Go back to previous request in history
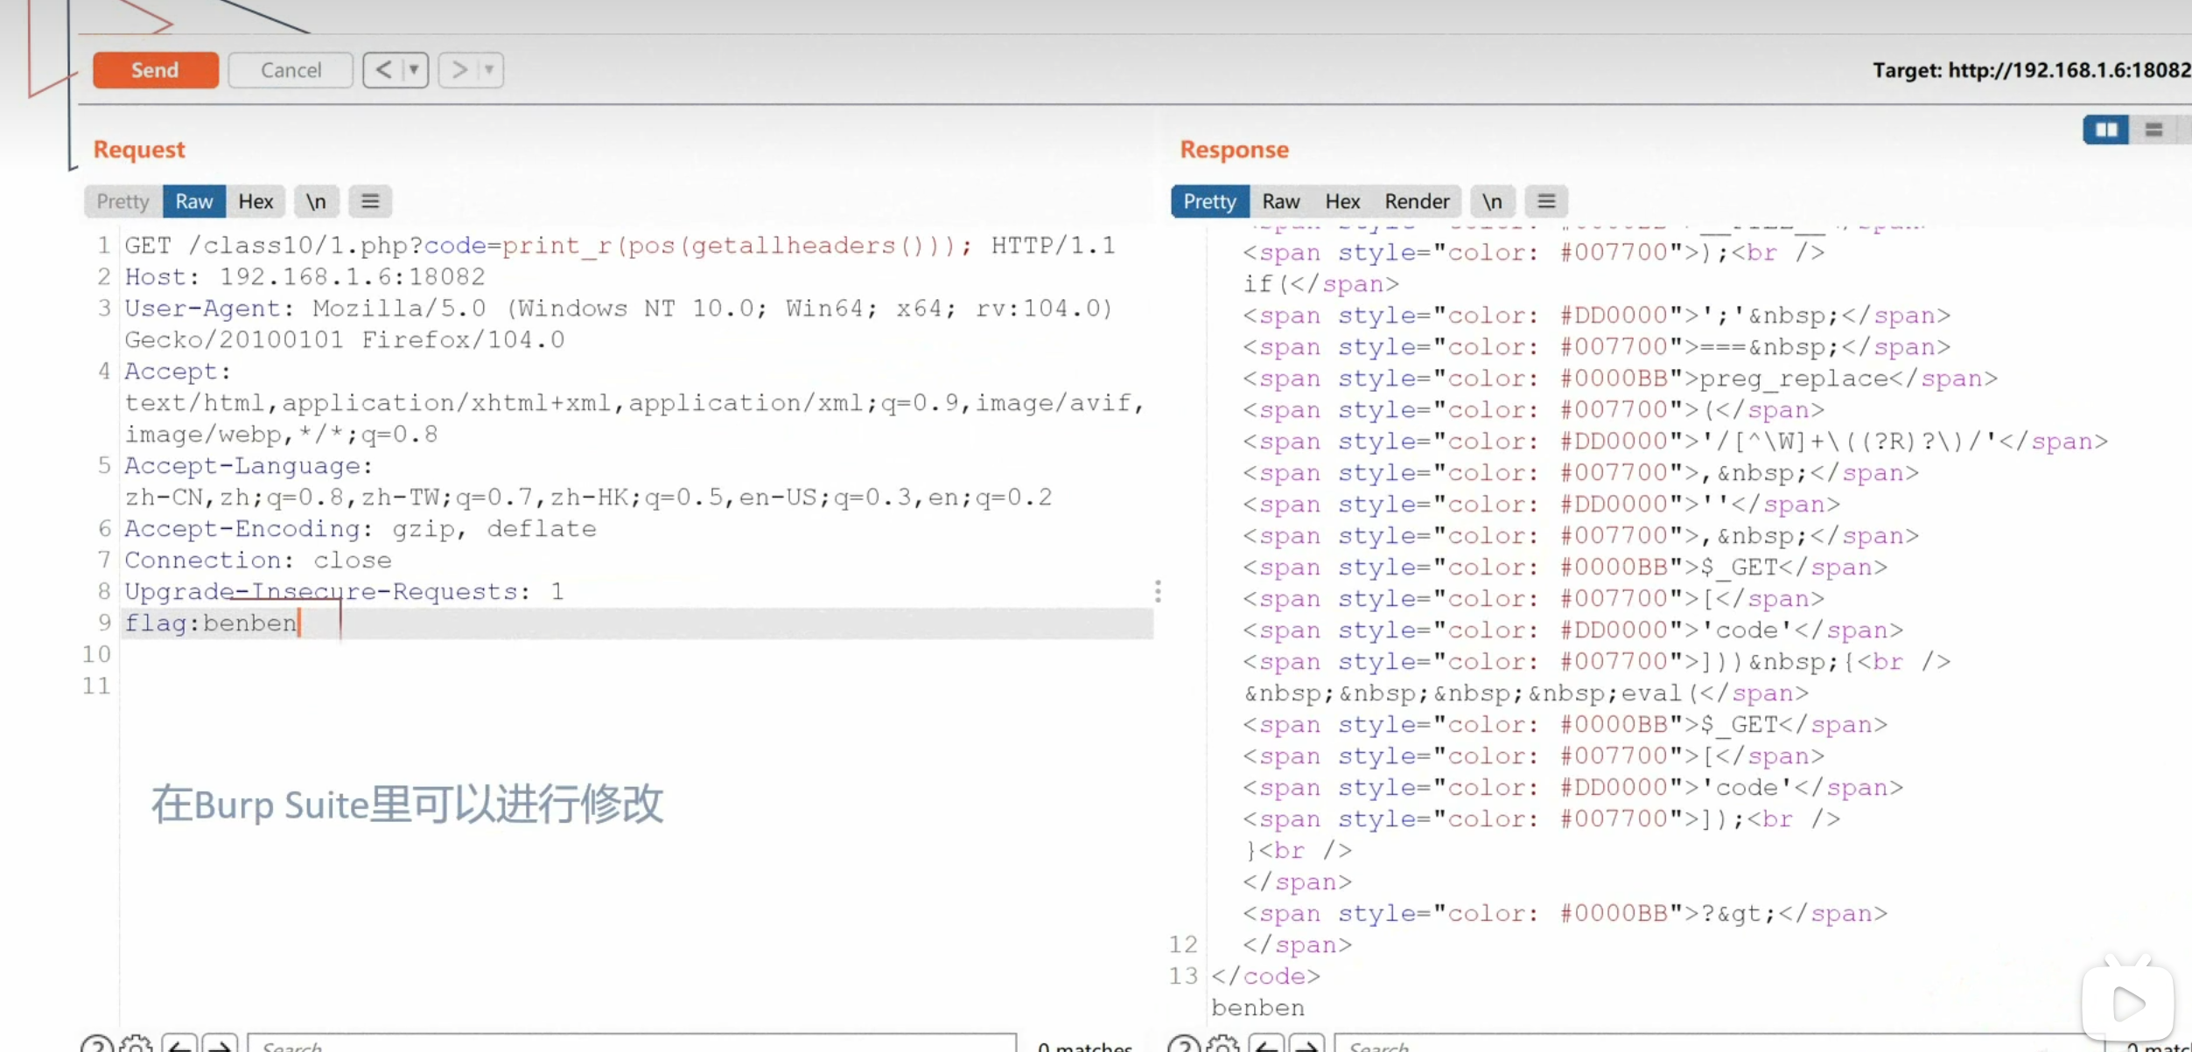Viewport: 2192px width, 1052px height. point(383,70)
